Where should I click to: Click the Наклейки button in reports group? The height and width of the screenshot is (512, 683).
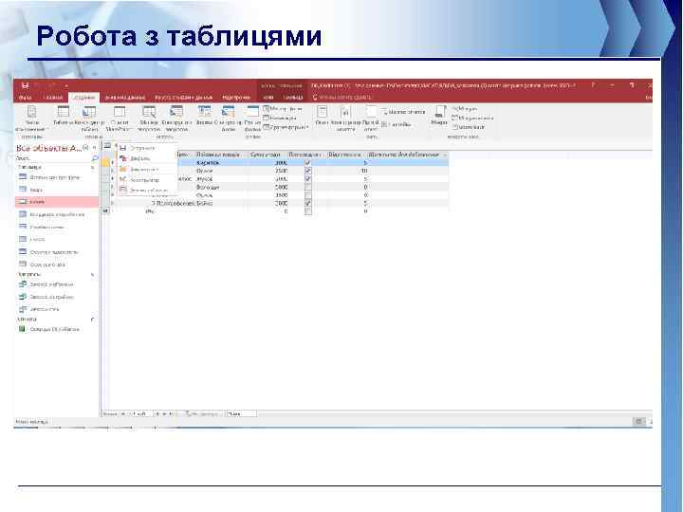pos(397,124)
